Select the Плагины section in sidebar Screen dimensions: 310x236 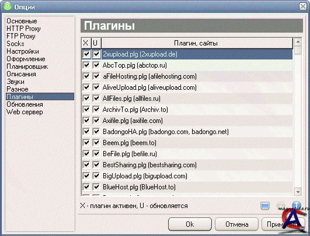(40, 97)
